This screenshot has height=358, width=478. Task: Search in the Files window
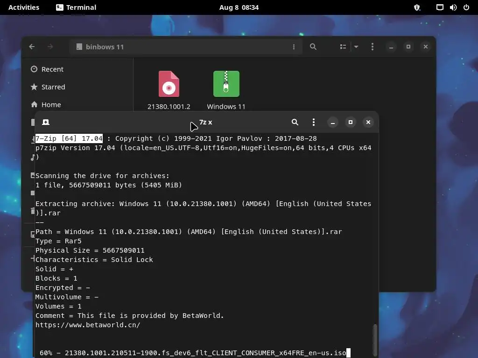coord(313,47)
